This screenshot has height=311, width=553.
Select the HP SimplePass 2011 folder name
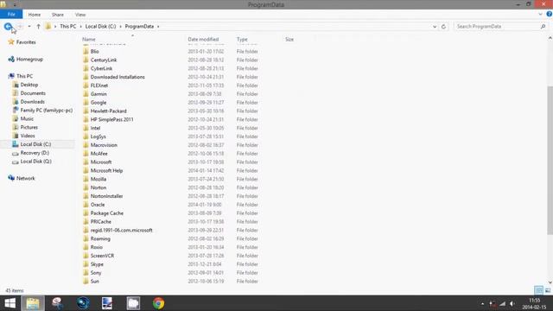click(111, 119)
